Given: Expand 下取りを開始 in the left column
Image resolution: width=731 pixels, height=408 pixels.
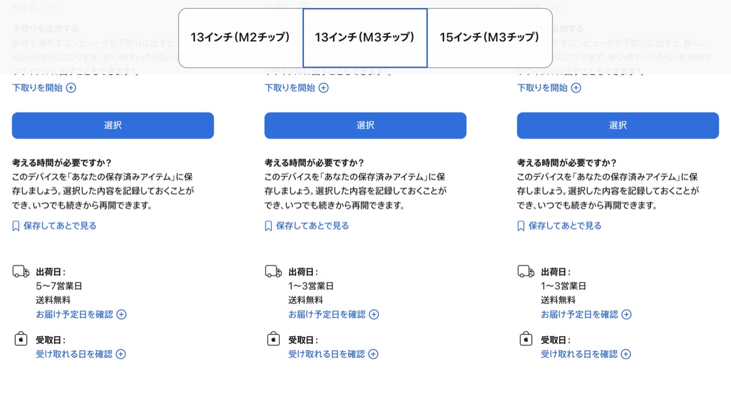Looking at the screenshot, I should (x=44, y=88).
